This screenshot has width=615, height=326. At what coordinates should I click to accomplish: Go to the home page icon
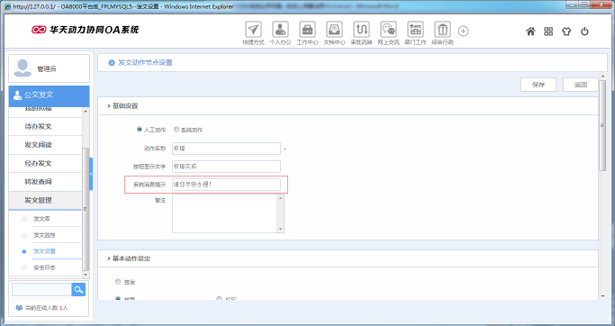tap(530, 32)
